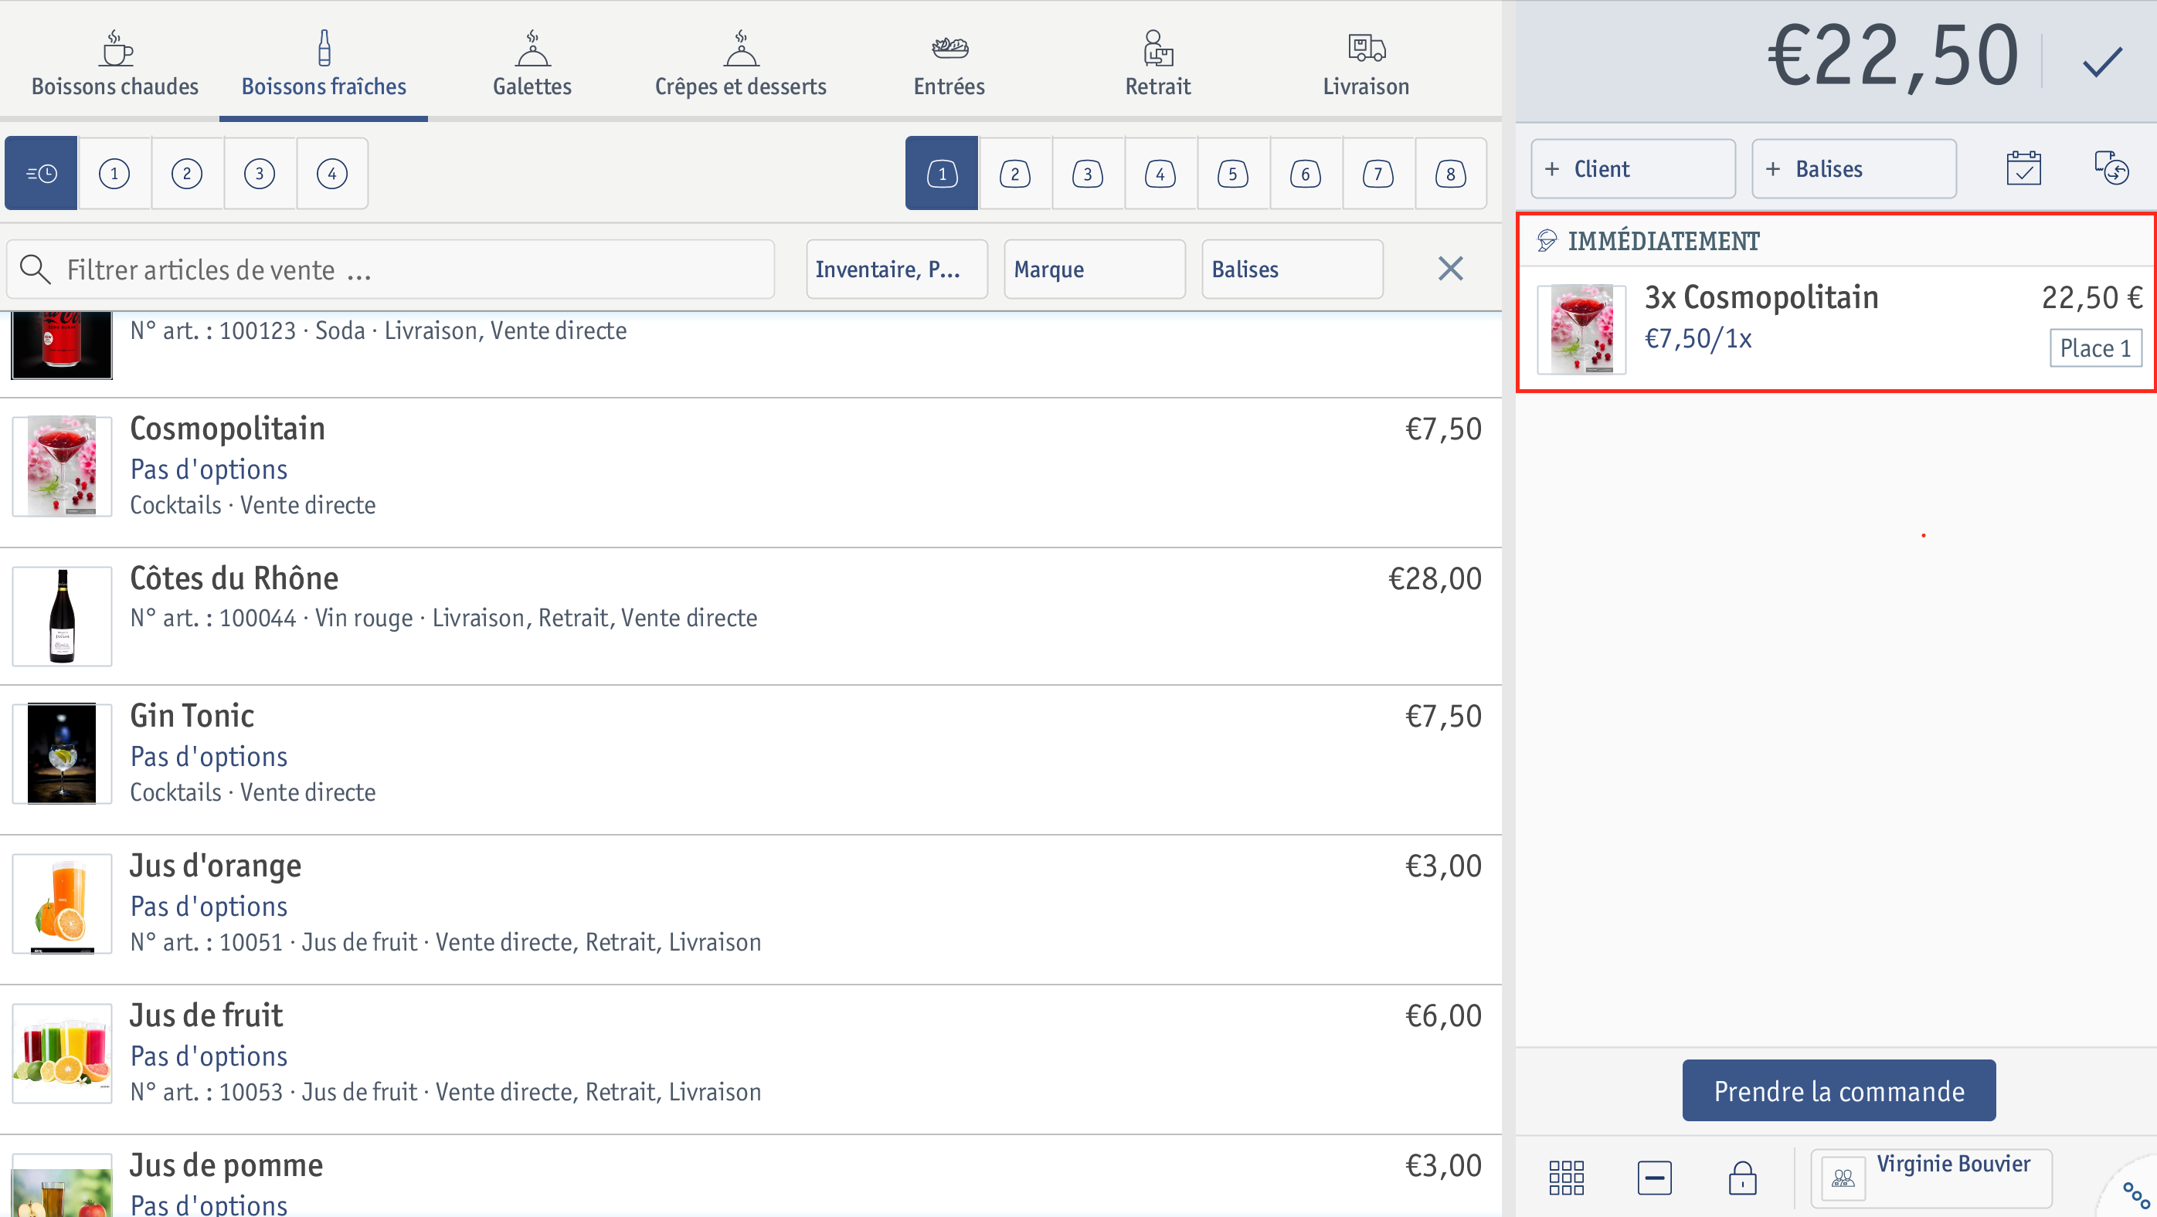Image resolution: width=2157 pixels, height=1217 pixels.
Task: Click the soda can thumbnail, article 100123
Action: pos(62,345)
